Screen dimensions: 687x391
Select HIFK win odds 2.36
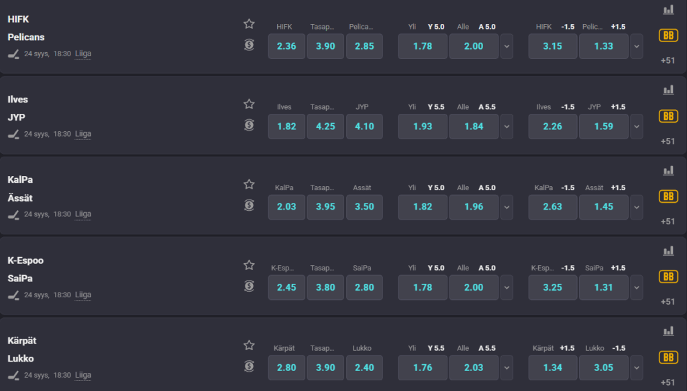(286, 46)
